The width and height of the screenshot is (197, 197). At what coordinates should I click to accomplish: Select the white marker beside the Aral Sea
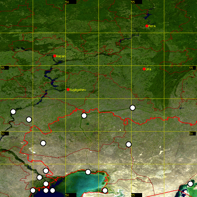coord(190,184)
